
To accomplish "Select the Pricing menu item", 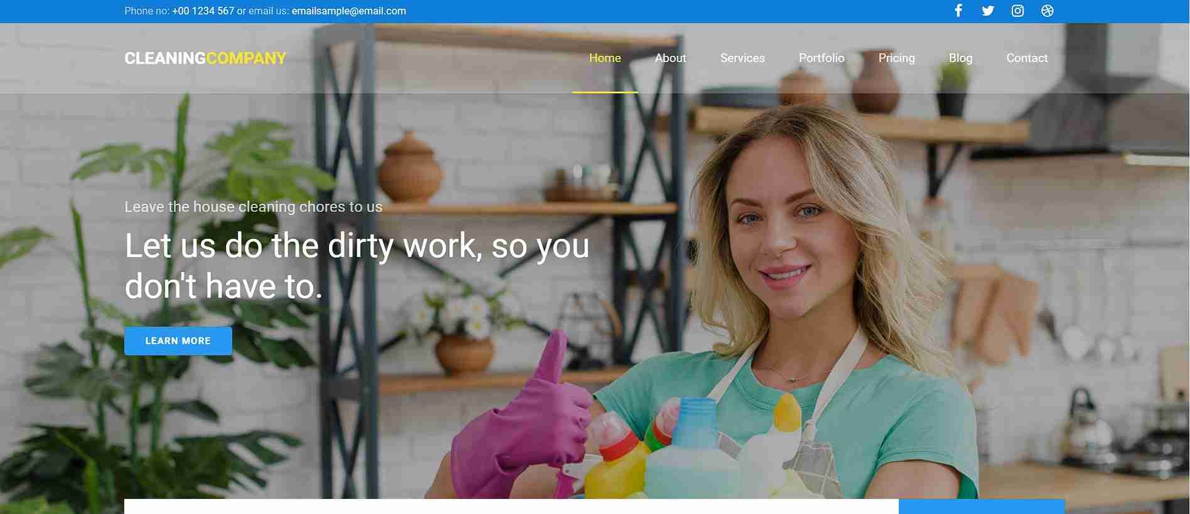I will tap(896, 58).
